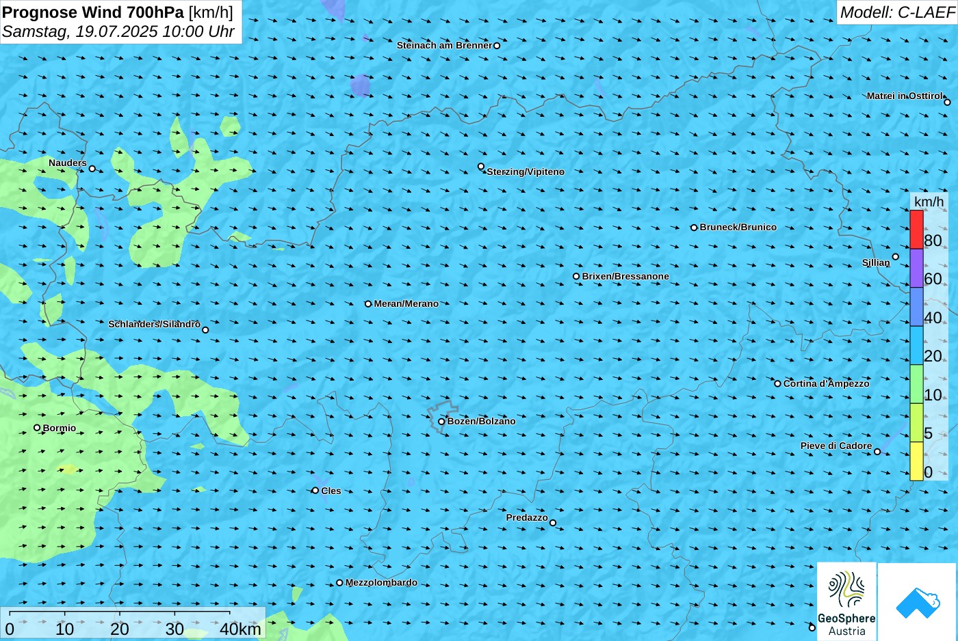The width and height of the screenshot is (958, 641).
Task: Click the "km/h" legend heading
Action: click(929, 202)
